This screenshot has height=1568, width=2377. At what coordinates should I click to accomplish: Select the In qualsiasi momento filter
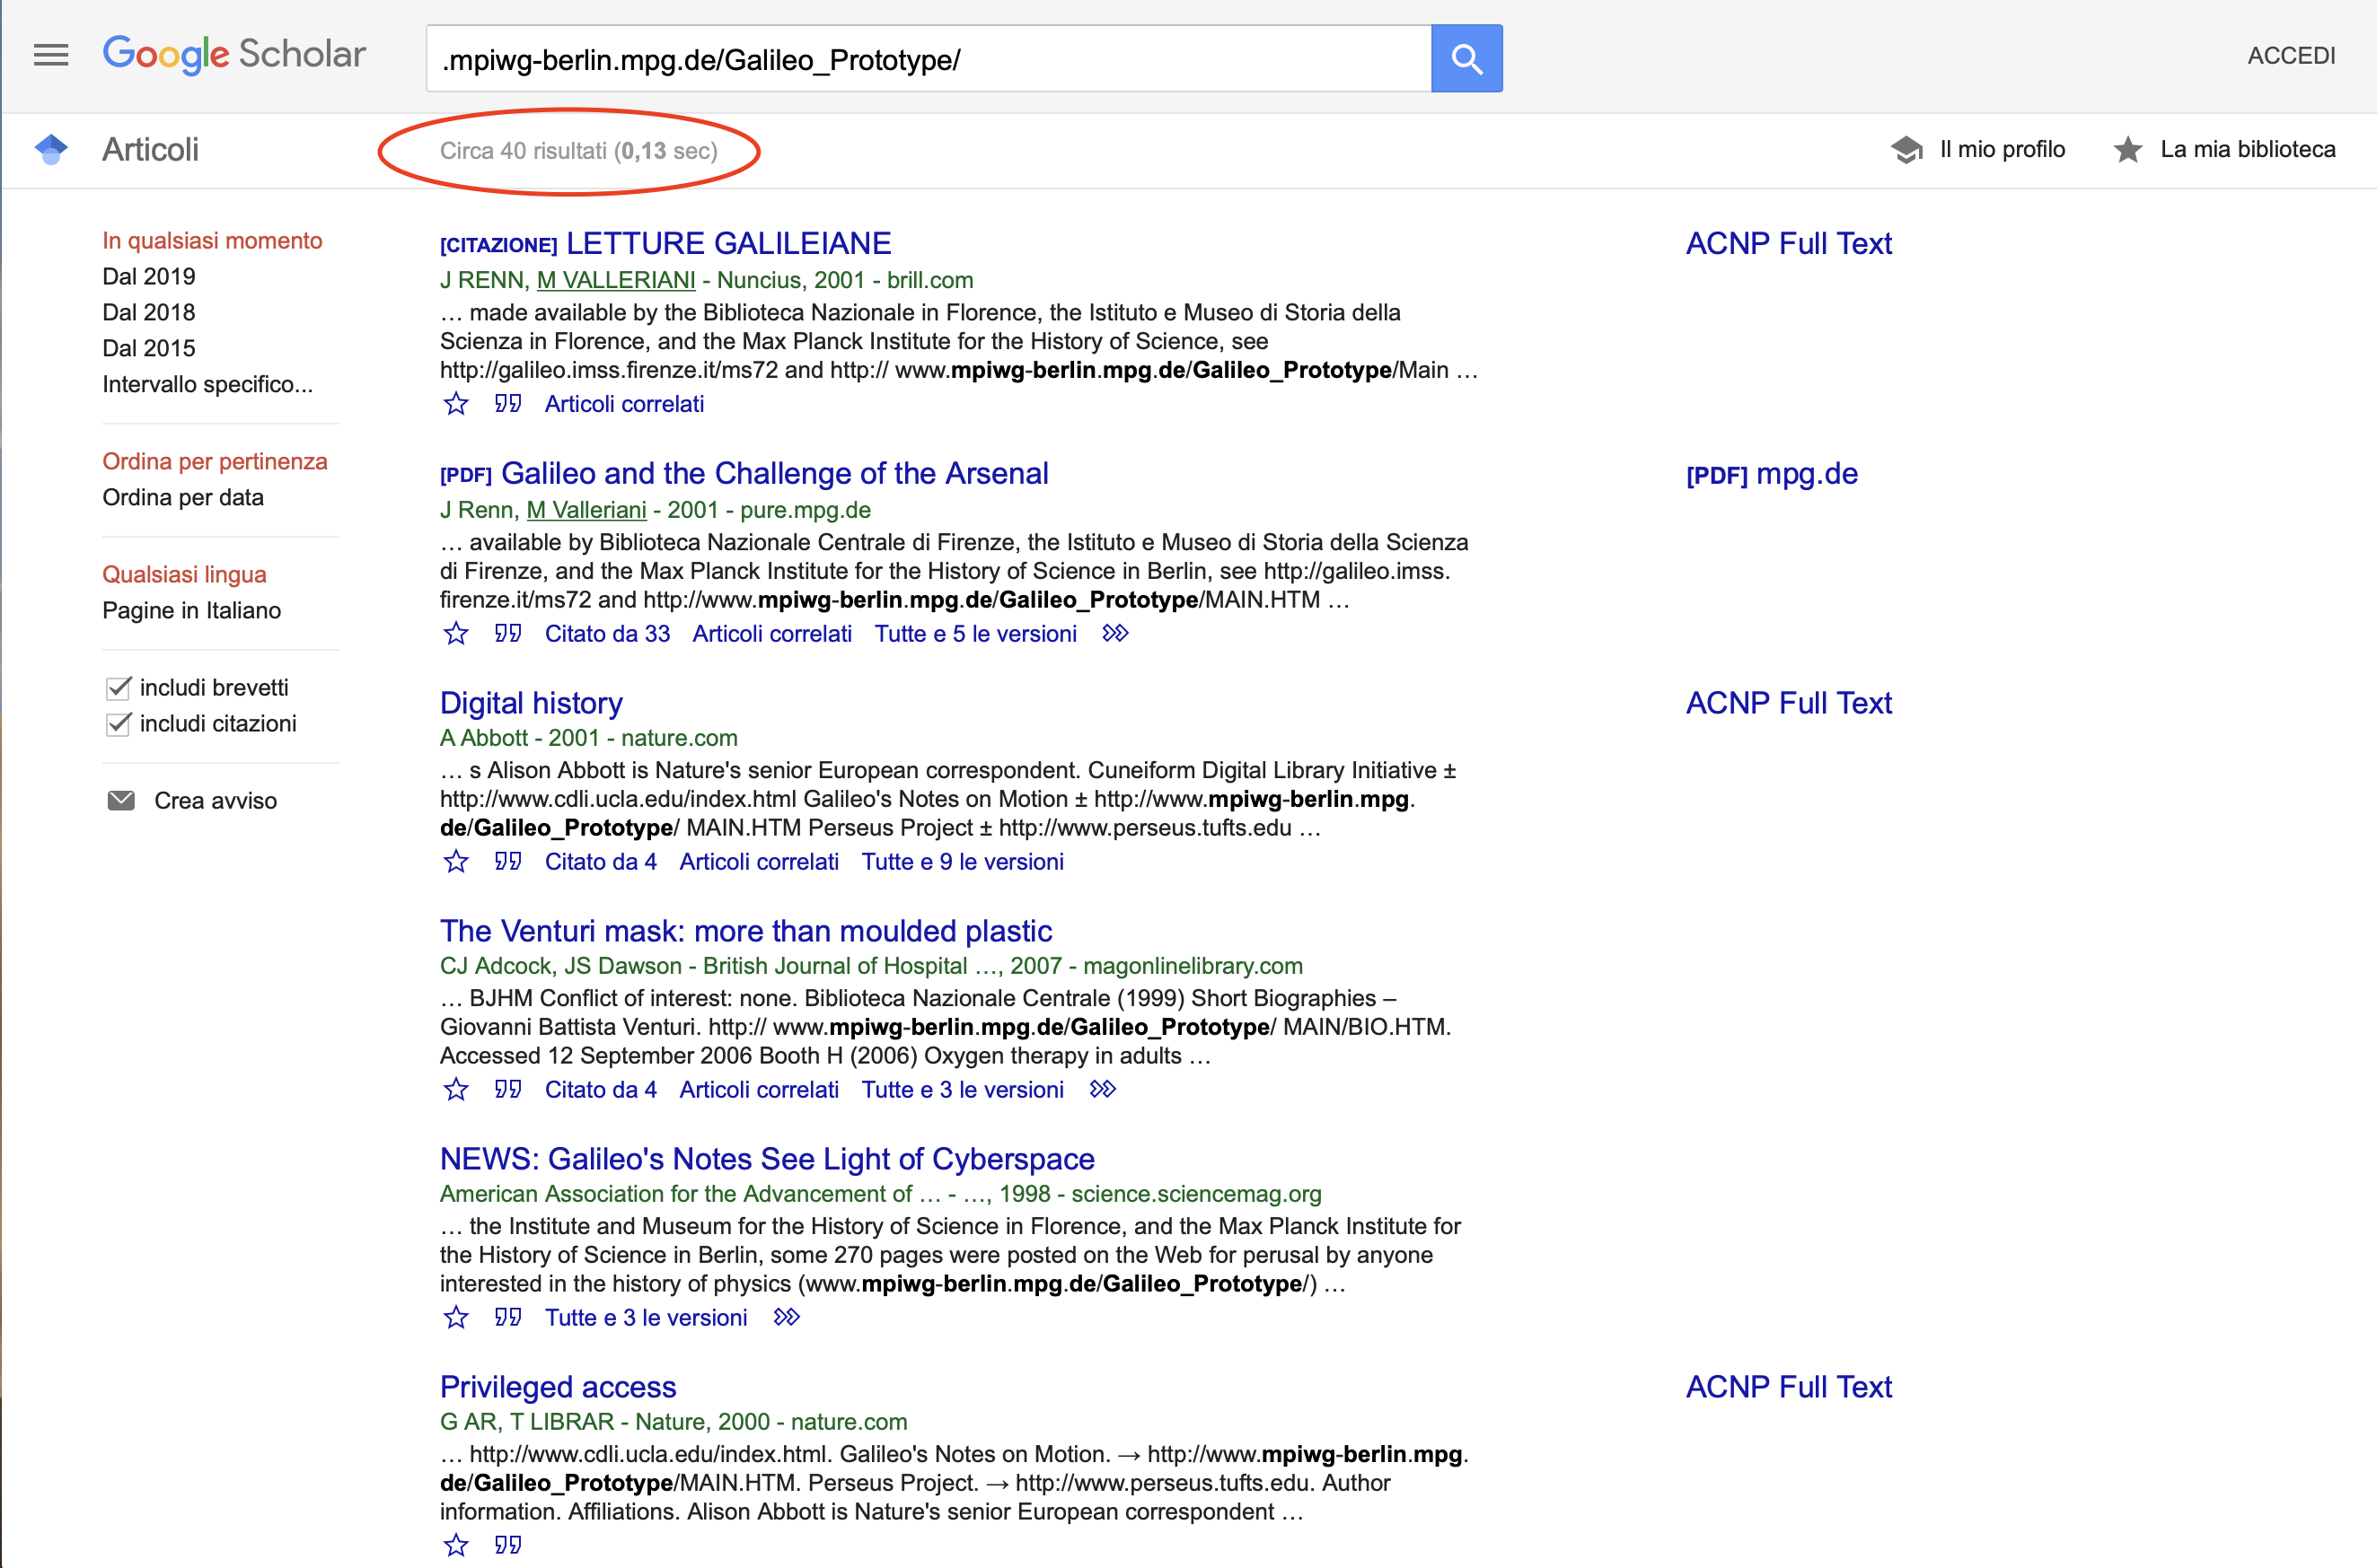[x=212, y=241]
